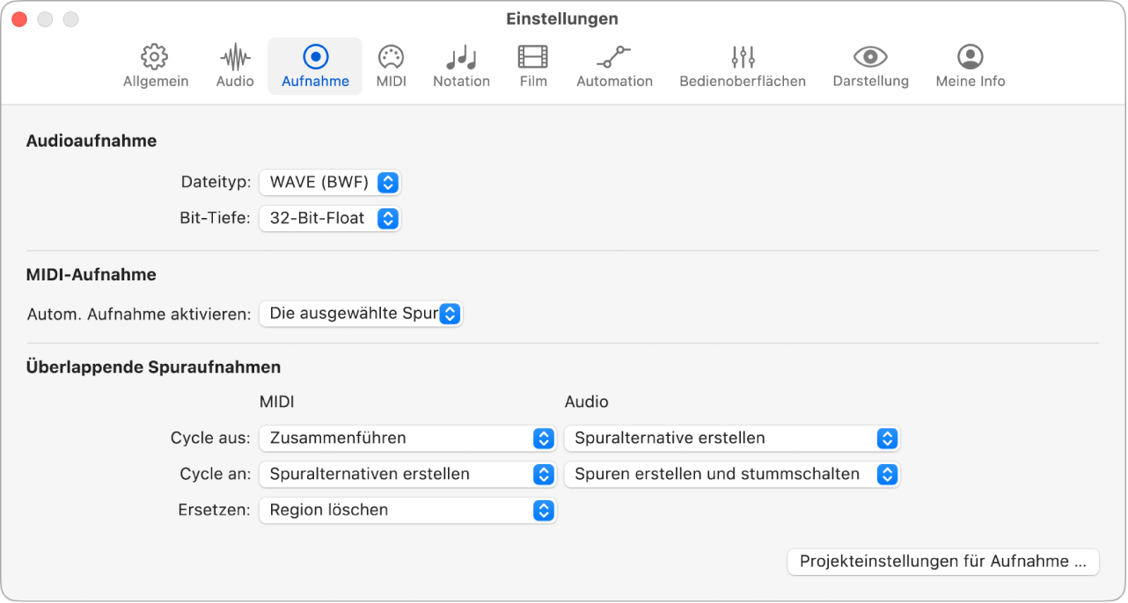Click the MIDI keyboard icon
This screenshot has width=1128, height=603.
[x=390, y=63]
